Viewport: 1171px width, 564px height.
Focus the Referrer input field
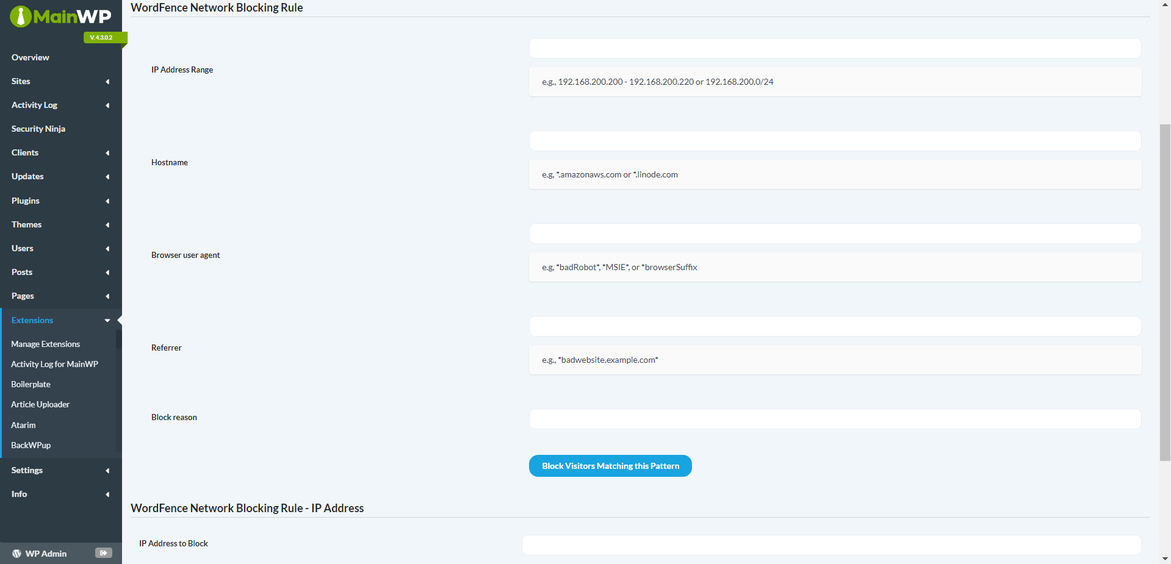coord(835,326)
